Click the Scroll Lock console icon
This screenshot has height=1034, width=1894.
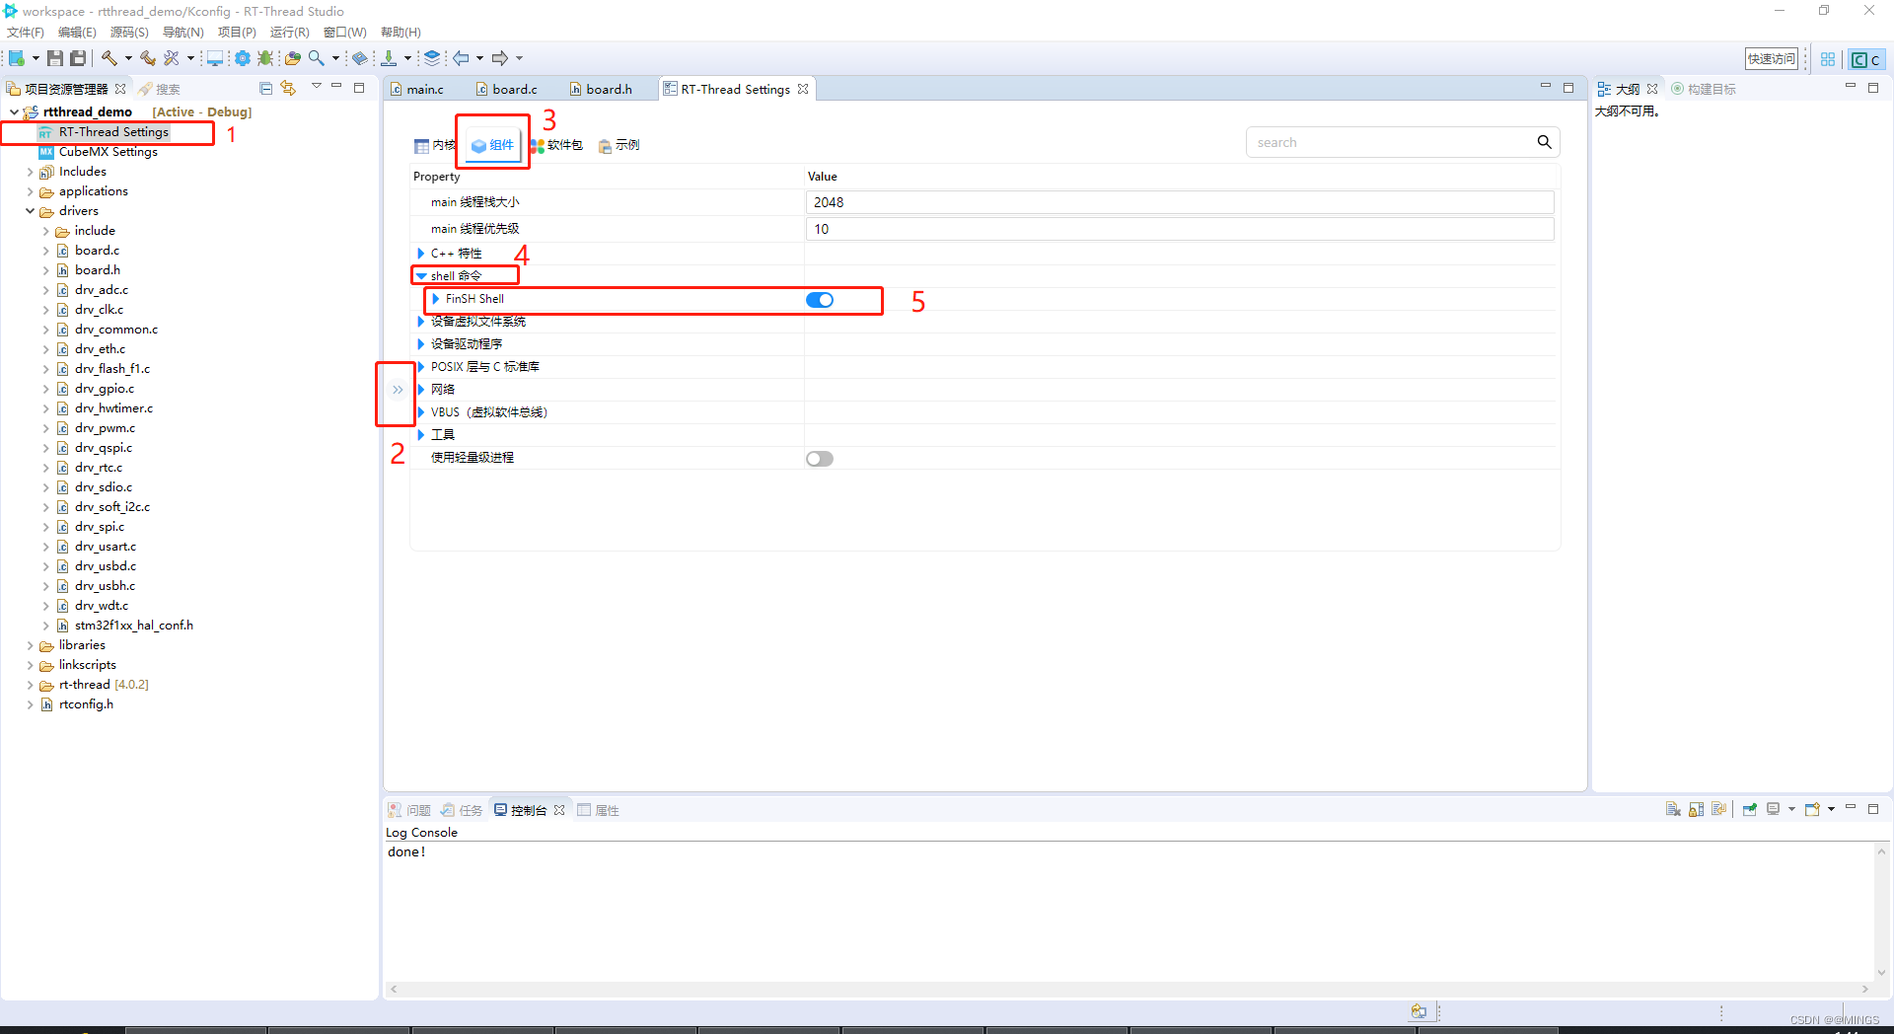(1696, 809)
